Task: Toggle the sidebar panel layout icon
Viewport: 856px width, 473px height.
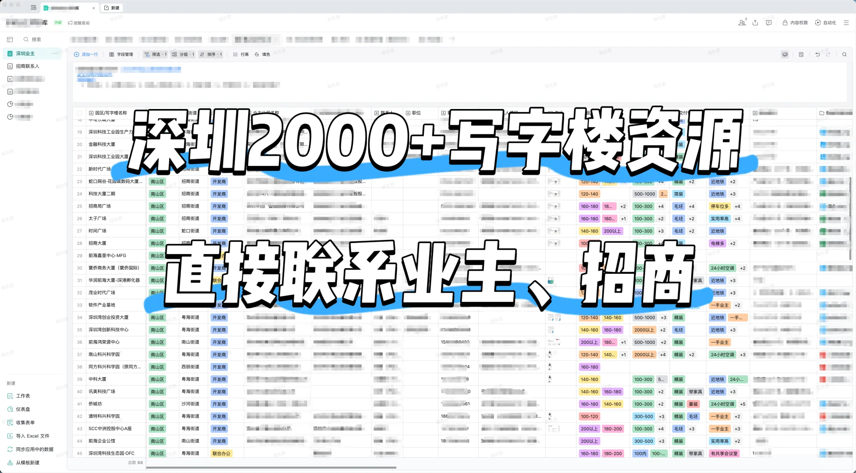Action: click(x=10, y=39)
